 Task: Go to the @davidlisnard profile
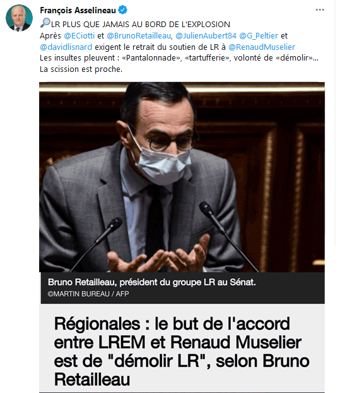[66, 47]
